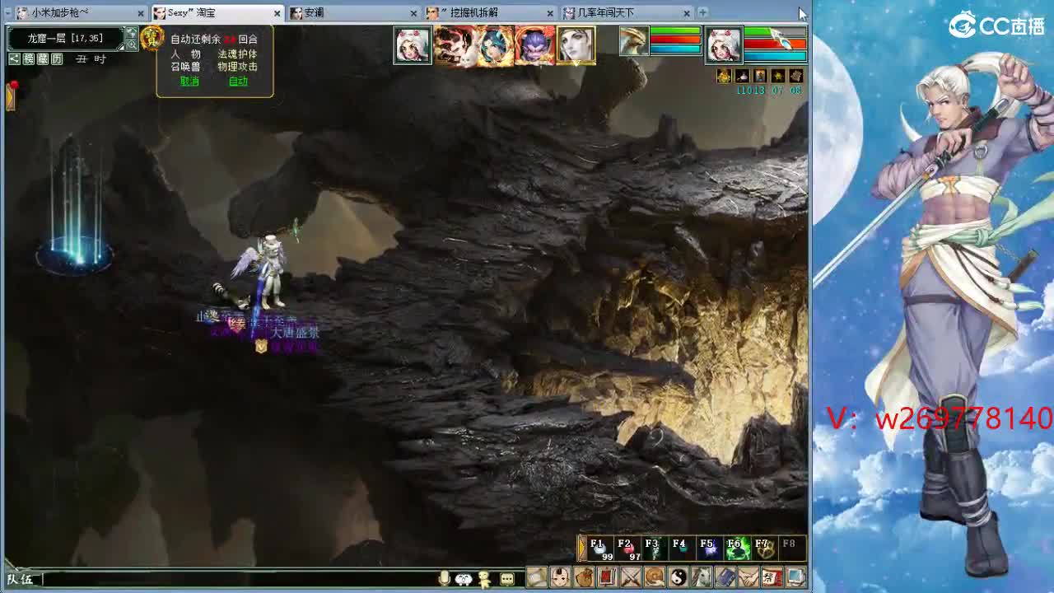Use the F2 hotkey item
Viewport: 1054px width, 593px height.
pyautogui.click(x=628, y=549)
